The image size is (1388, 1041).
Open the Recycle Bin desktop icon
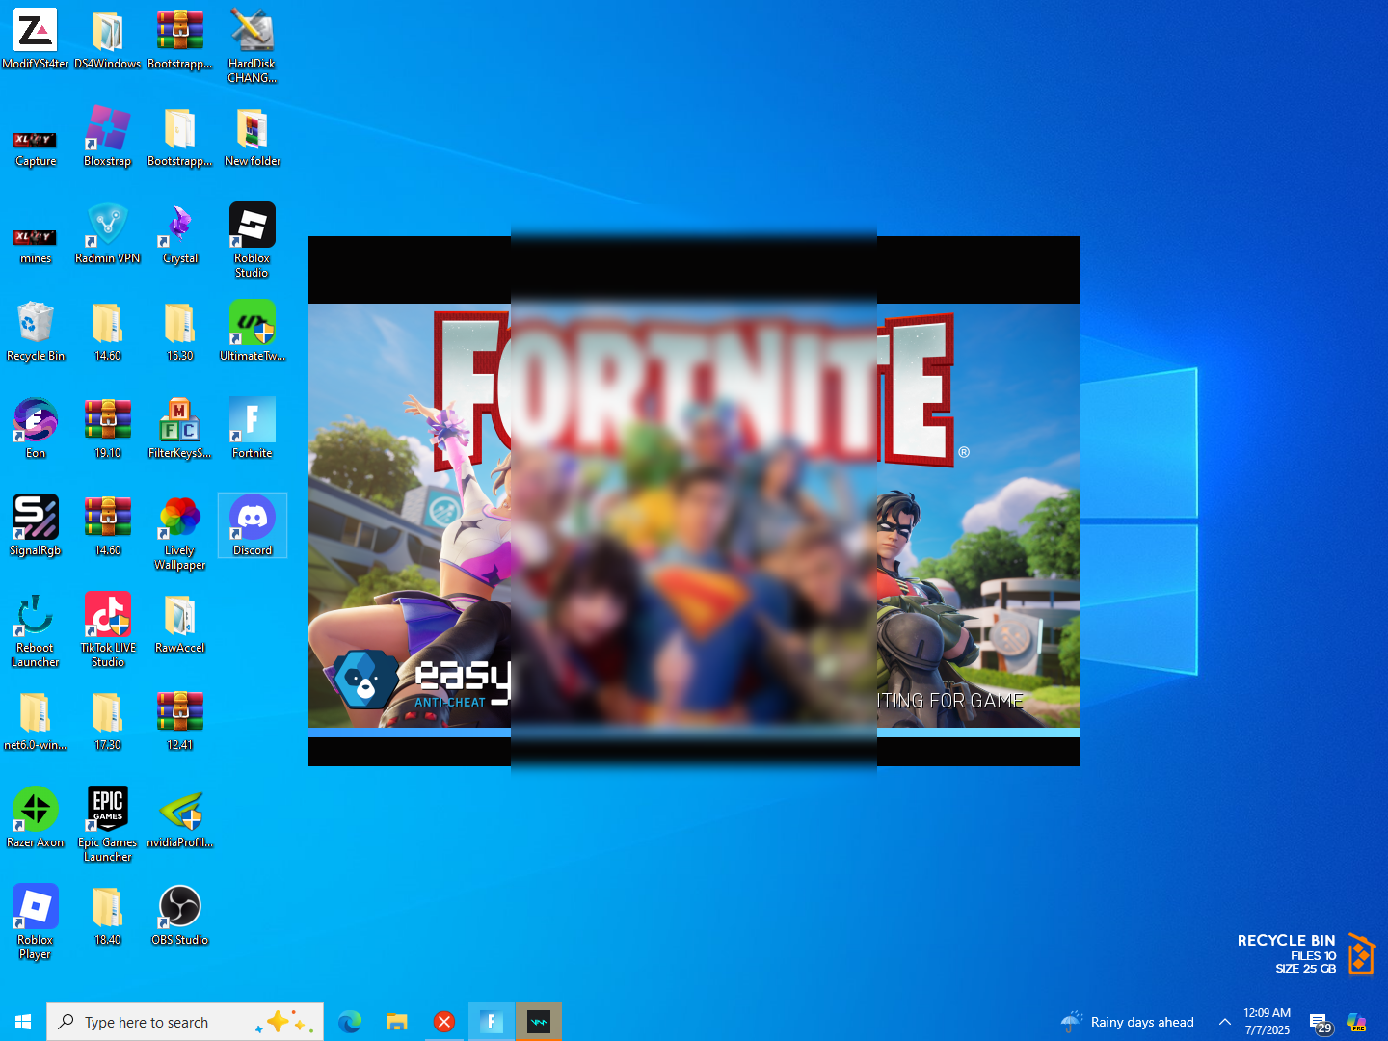tap(36, 332)
